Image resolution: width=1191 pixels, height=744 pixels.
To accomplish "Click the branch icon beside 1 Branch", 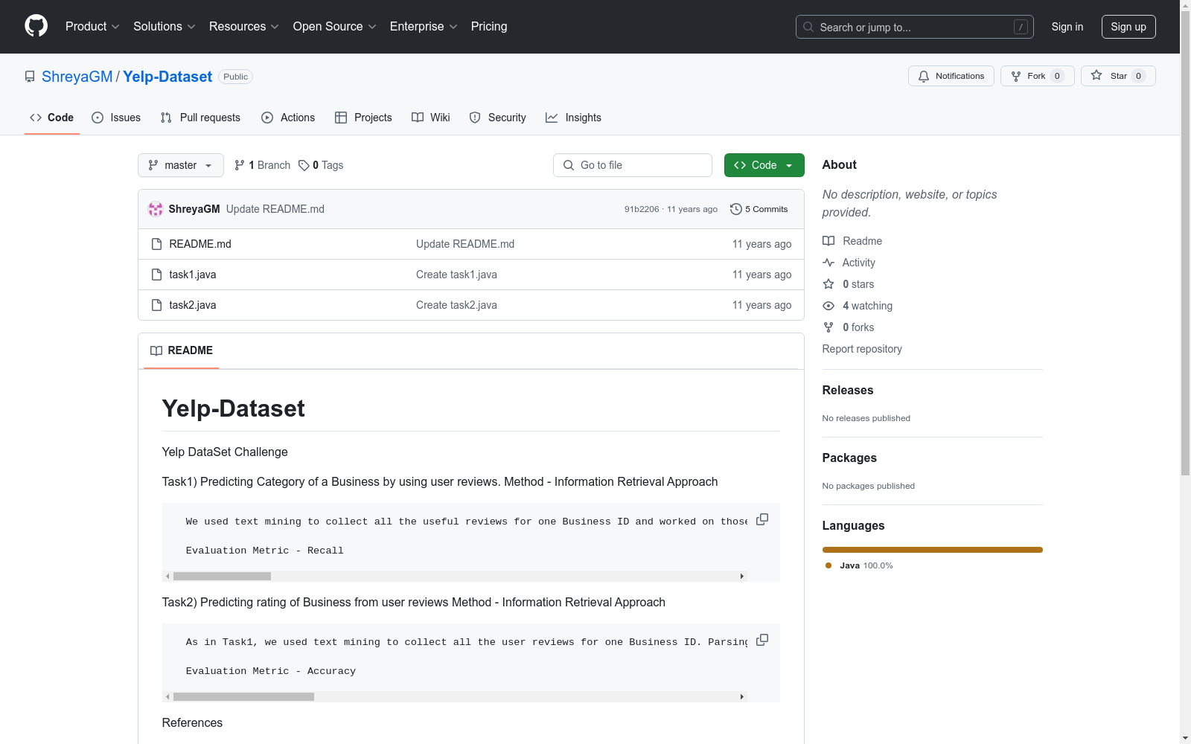I will point(240,165).
